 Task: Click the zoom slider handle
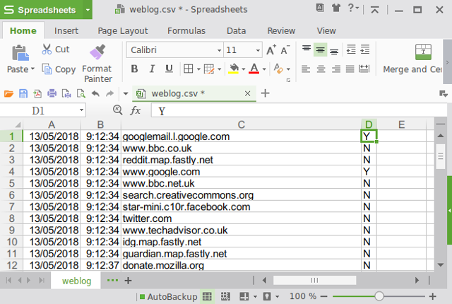point(379,296)
